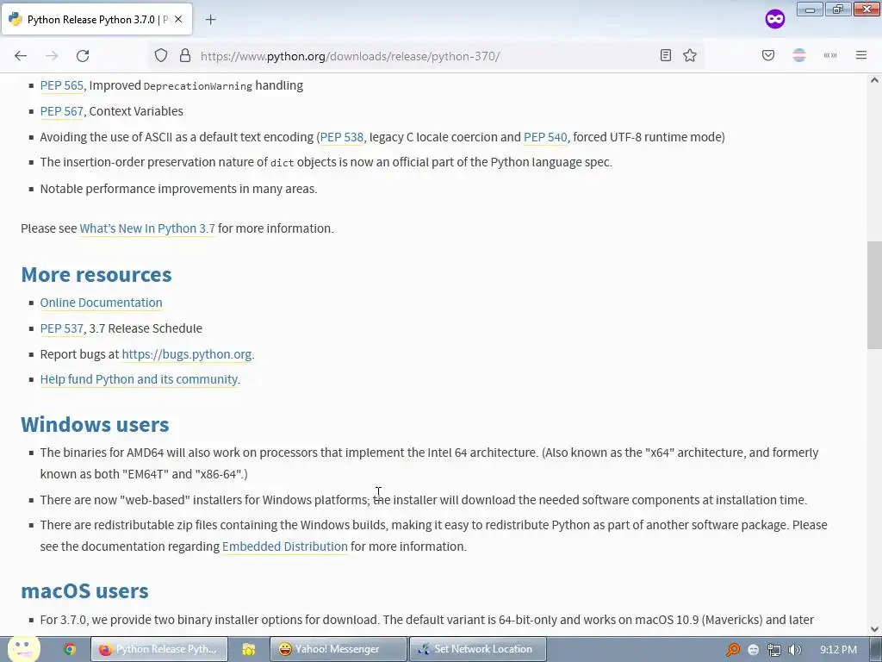Open What's New In Python 3.7 link
This screenshot has height=662, width=882.
(147, 228)
